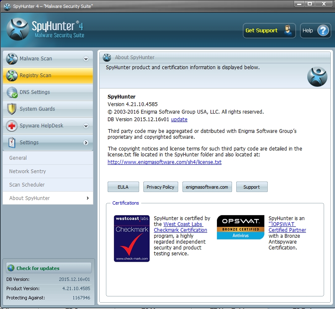The height and width of the screenshot is (309, 335).
Task: Click the large SpyHunter emblem in About panel
Action: (x=317, y=77)
